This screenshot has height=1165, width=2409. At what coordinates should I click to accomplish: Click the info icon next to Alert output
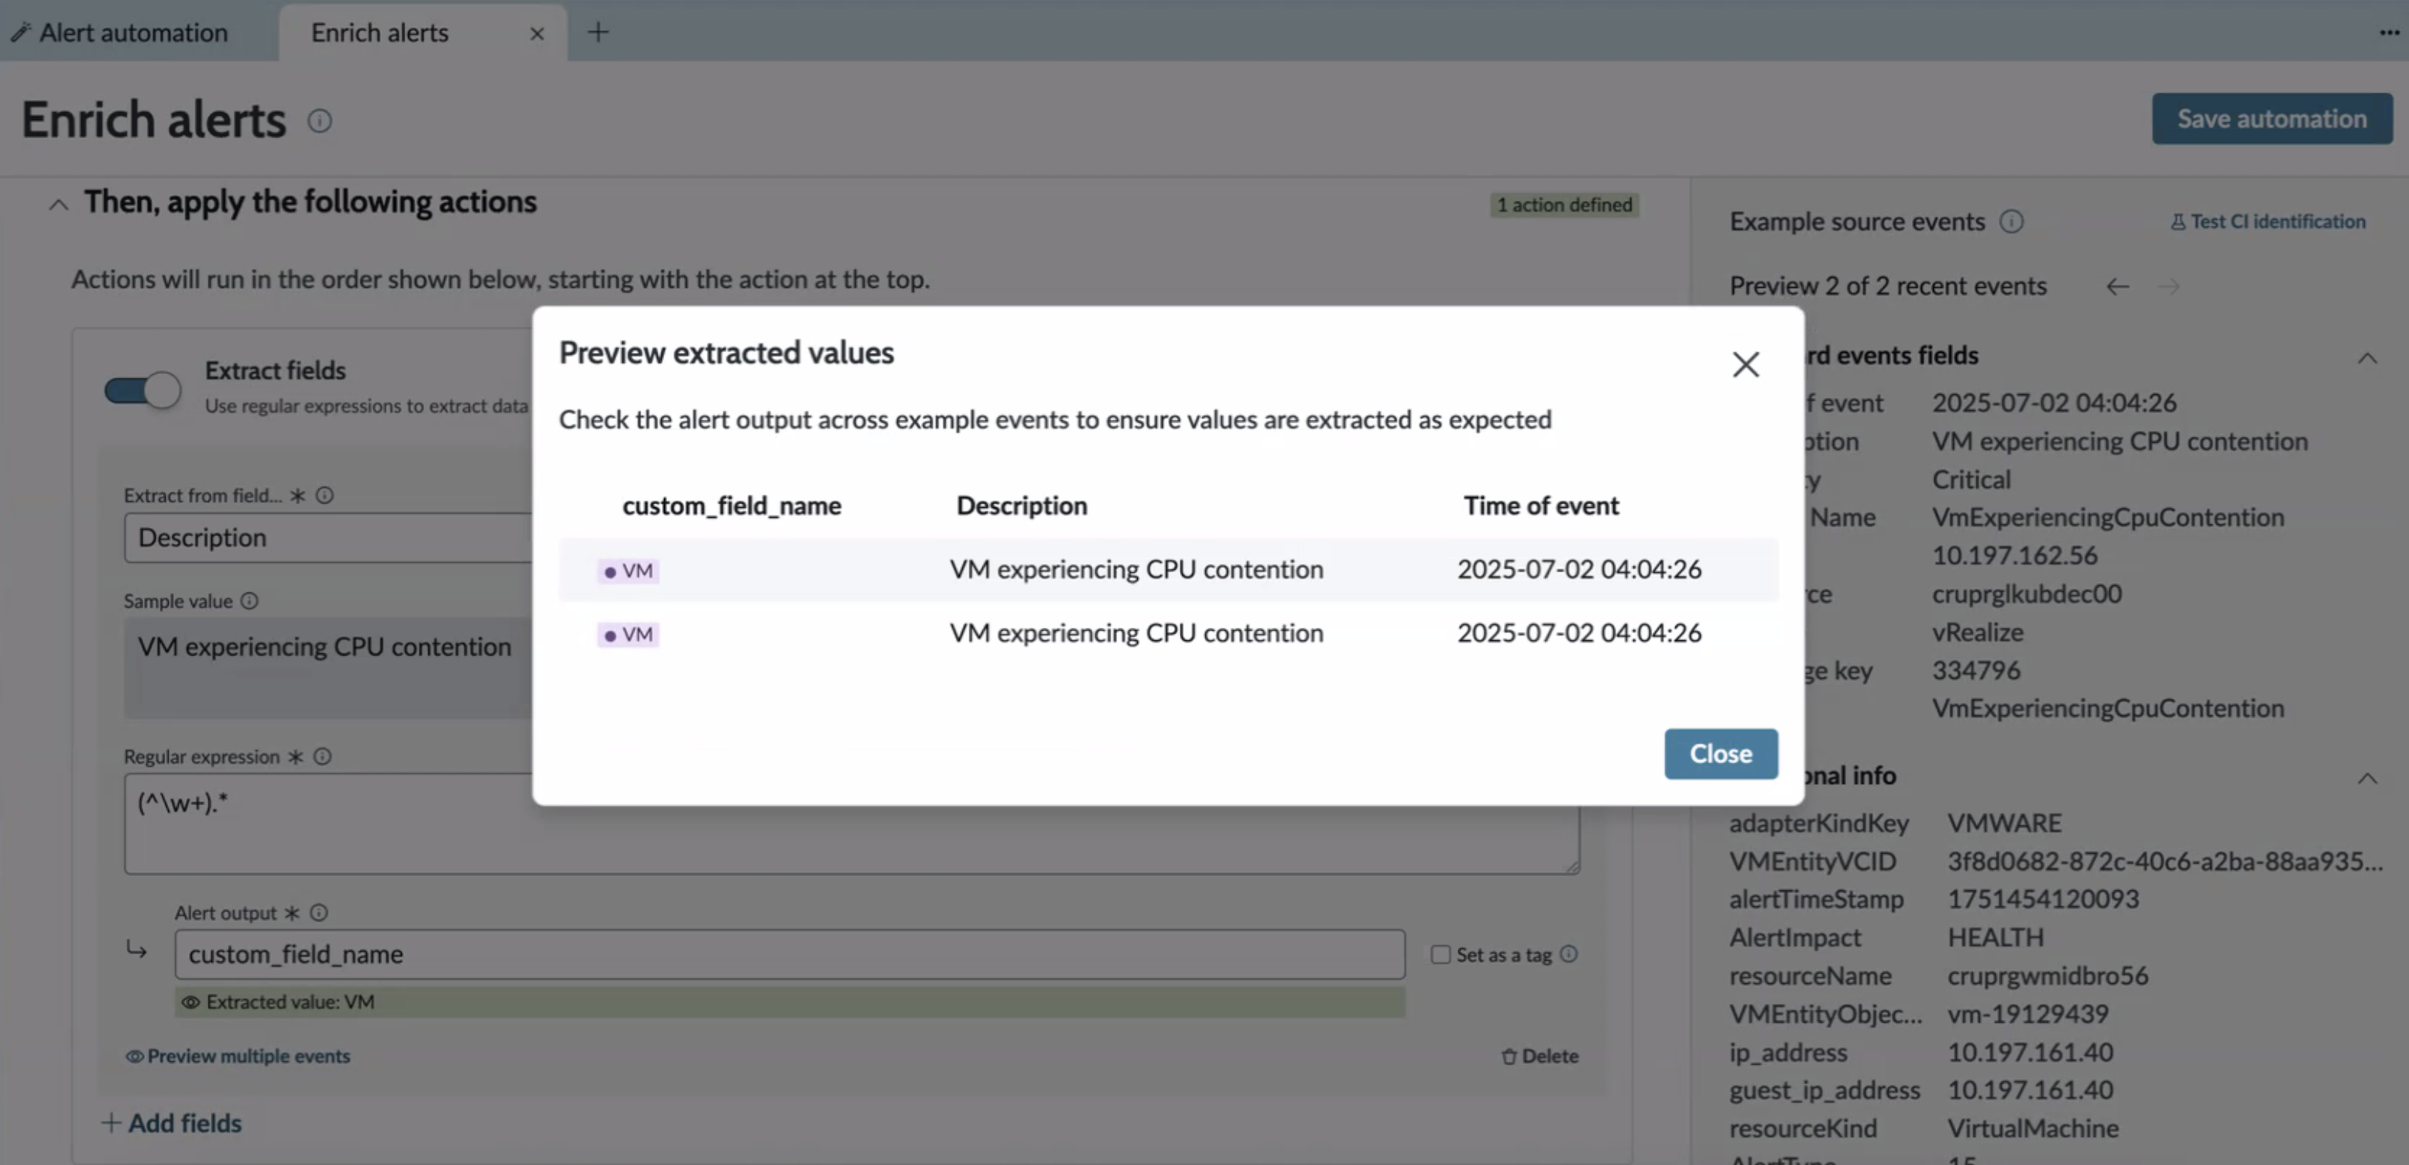click(x=319, y=913)
